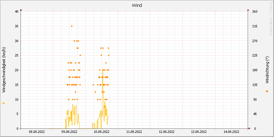This screenshot has height=137, width=274.
Task: Click the yellow wind speed legend square
Action: [3, 103]
